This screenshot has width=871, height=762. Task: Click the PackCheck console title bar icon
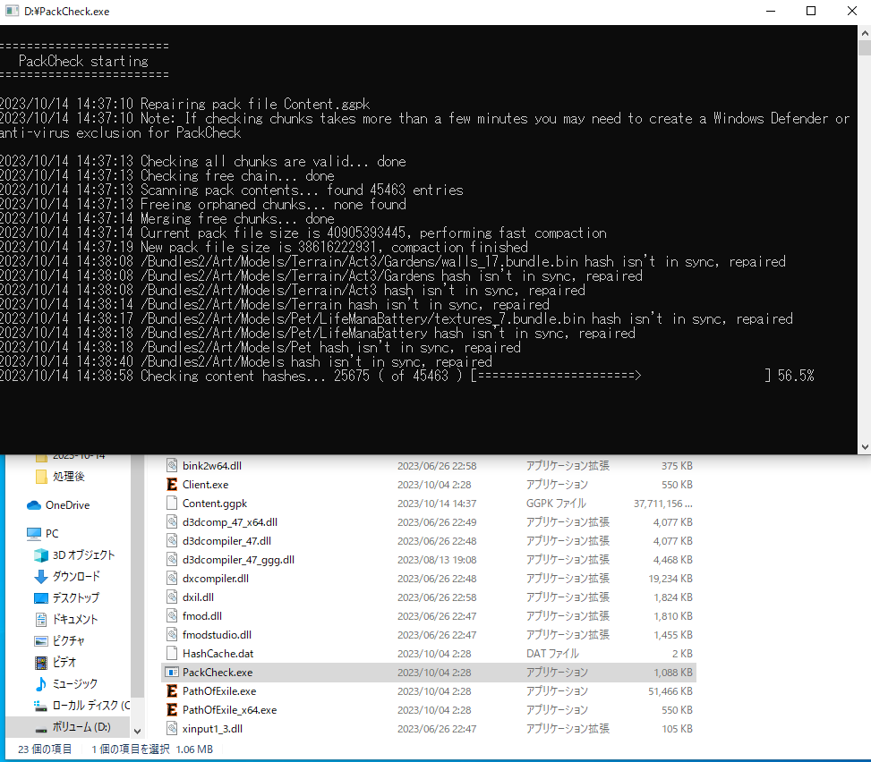click(12, 11)
